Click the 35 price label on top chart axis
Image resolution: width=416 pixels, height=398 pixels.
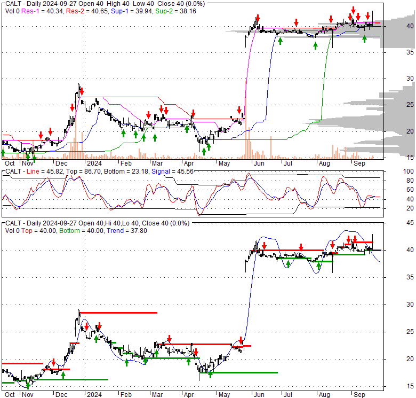coord(410,52)
